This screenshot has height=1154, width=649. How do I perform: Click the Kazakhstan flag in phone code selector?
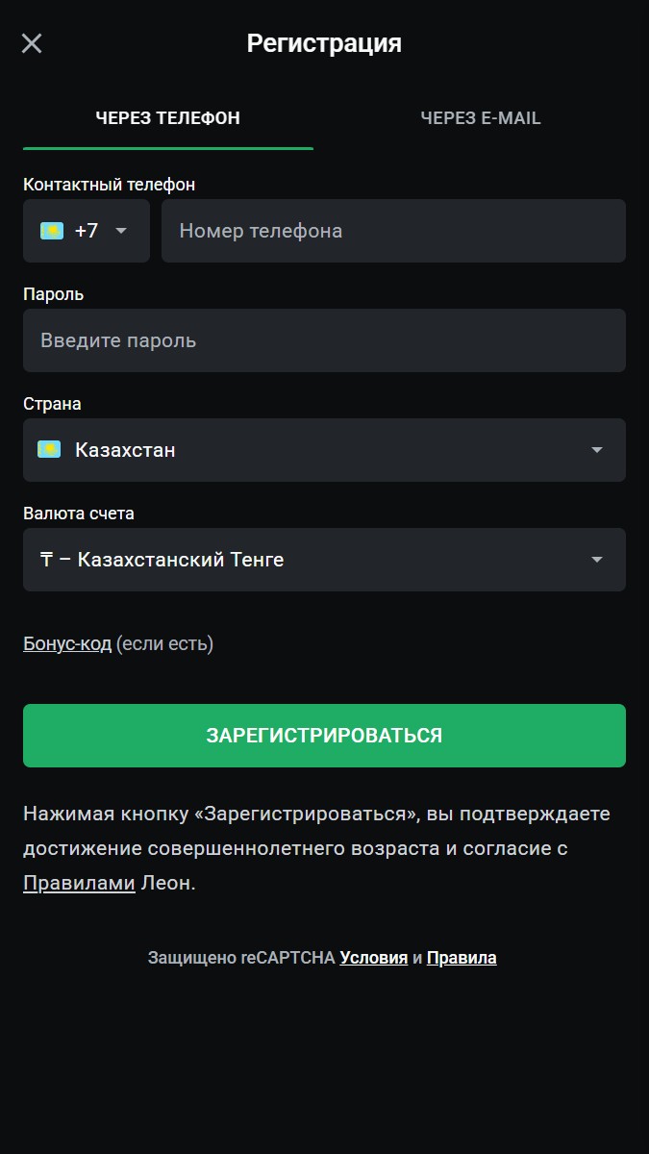click(x=52, y=231)
